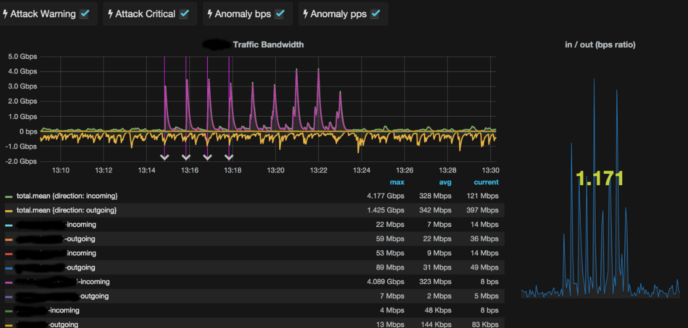Toggle the Anomaly bps checkbox

280,14
